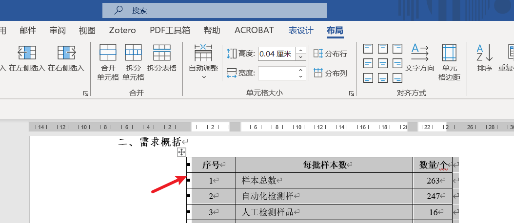Click the Sort (排序) icon
Image resolution: width=514 pixels, height=223 pixels.
[x=485, y=53]
